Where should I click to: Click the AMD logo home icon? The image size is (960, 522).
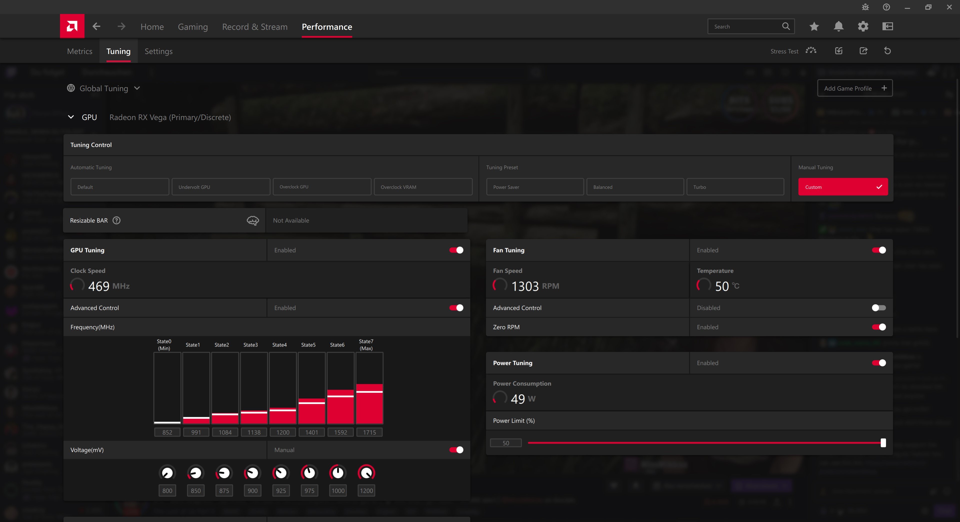pyautogui.click(x=72, y=26)
